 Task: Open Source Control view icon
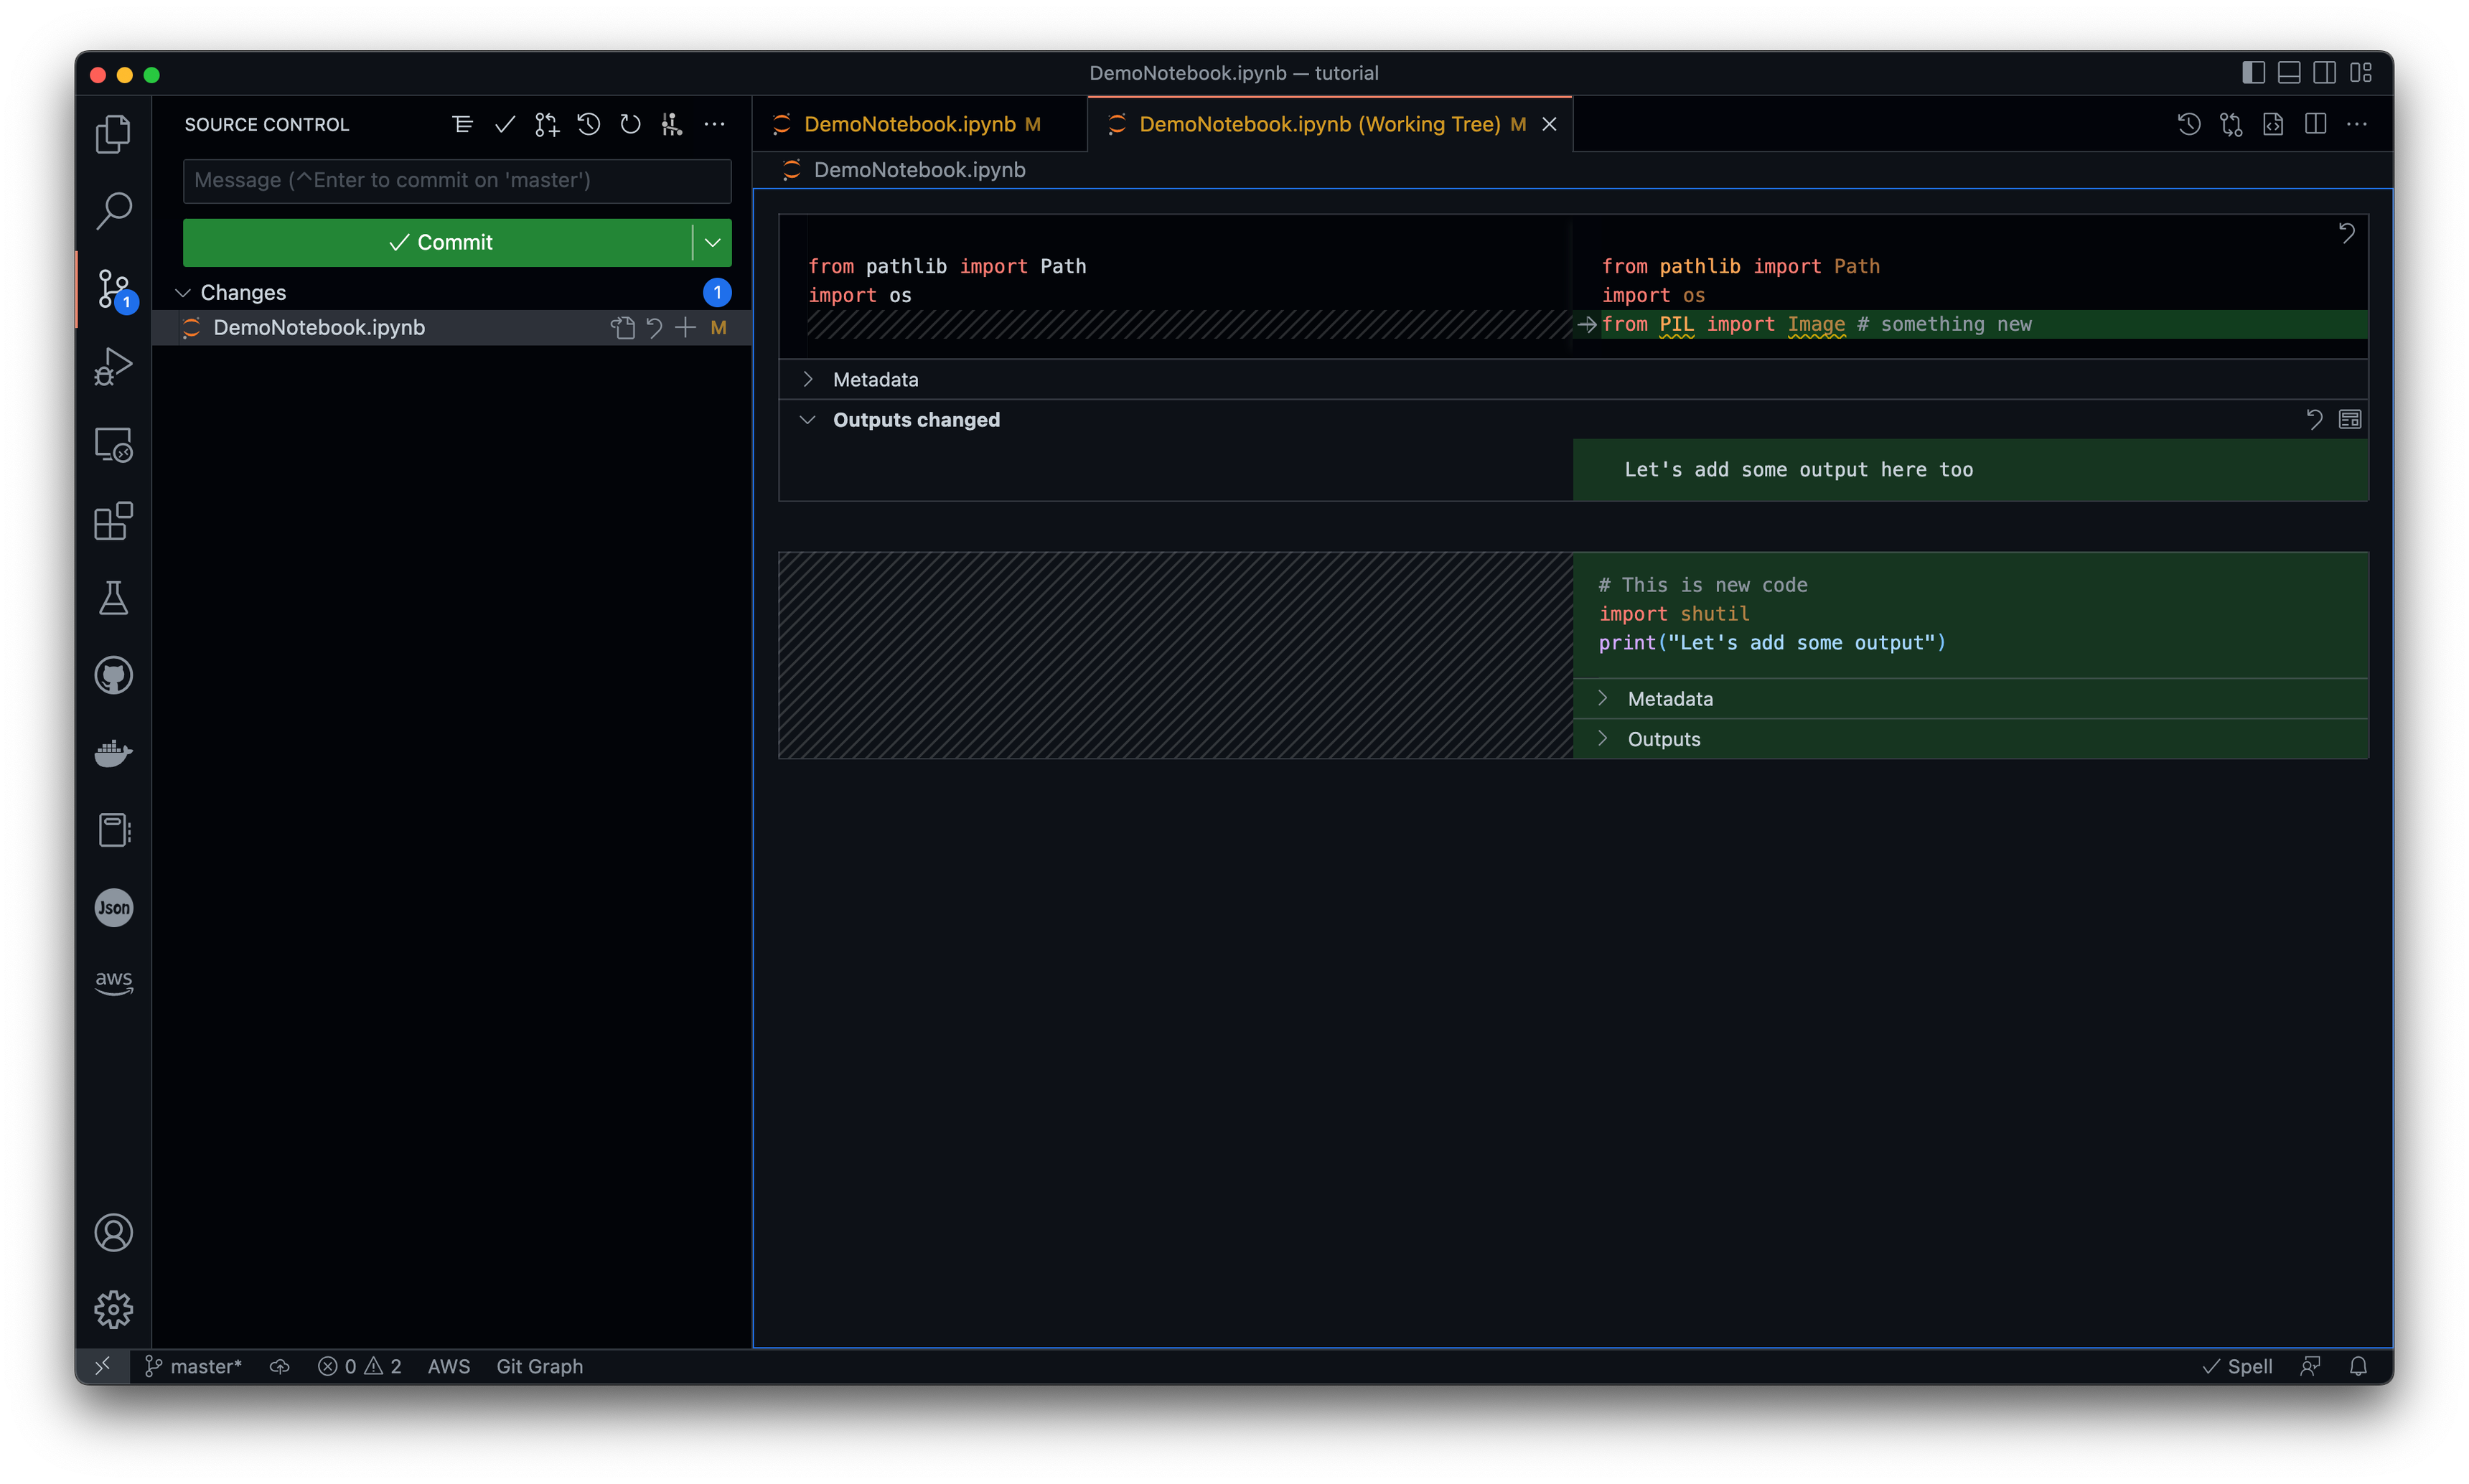click(113, 289)
